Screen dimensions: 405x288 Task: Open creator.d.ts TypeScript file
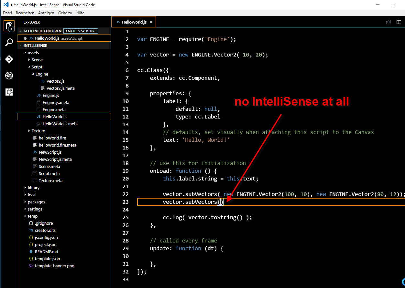pos(45,230)
